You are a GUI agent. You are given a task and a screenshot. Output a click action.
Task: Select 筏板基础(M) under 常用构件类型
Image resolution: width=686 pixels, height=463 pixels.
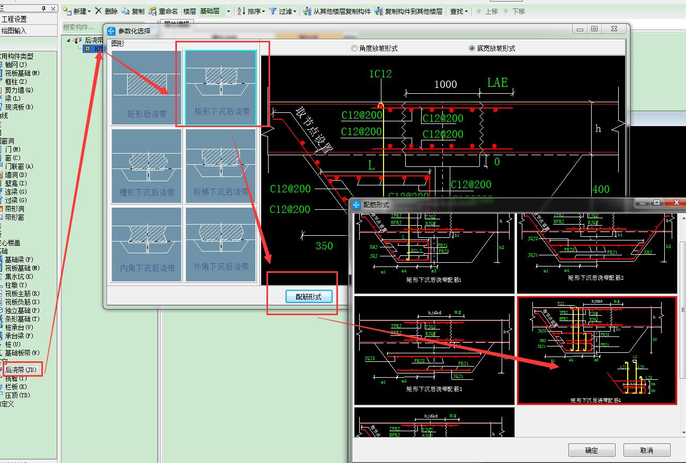point(22,73)
